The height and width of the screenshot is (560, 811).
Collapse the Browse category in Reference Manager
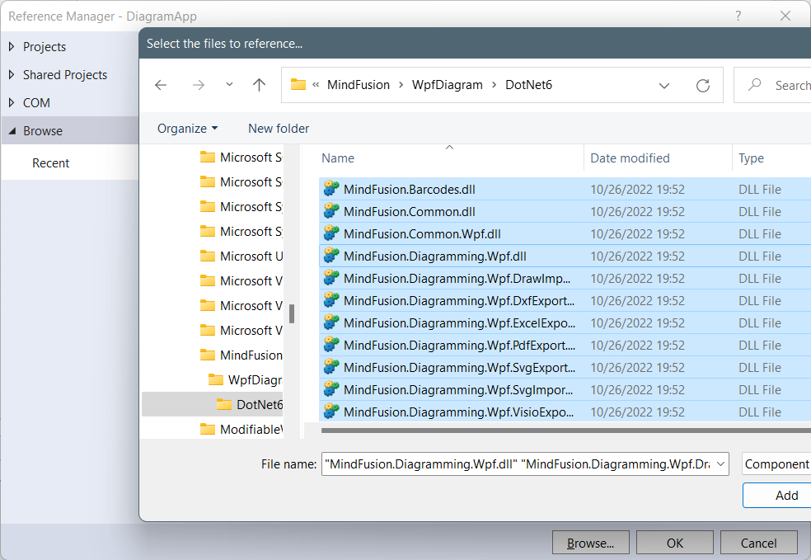click(12, 131)
